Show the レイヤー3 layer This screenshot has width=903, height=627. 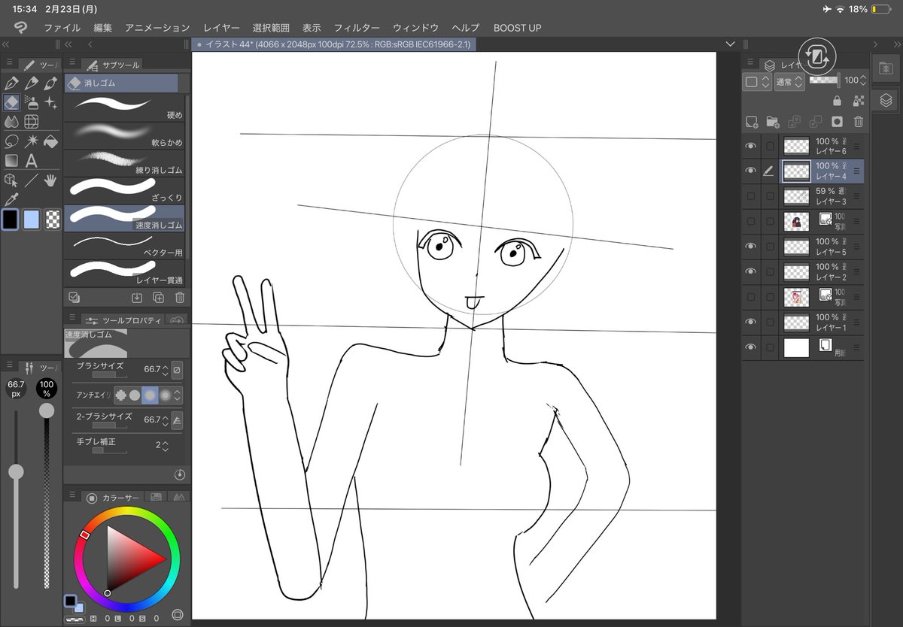(751, 197)
